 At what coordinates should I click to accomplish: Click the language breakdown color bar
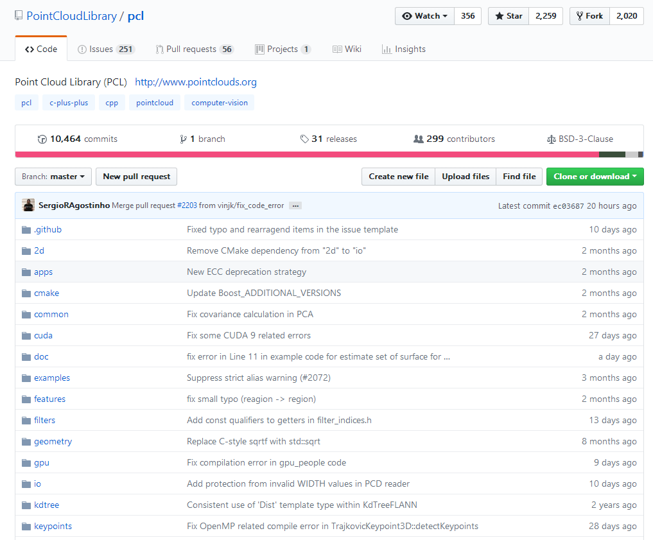(329, 155)
